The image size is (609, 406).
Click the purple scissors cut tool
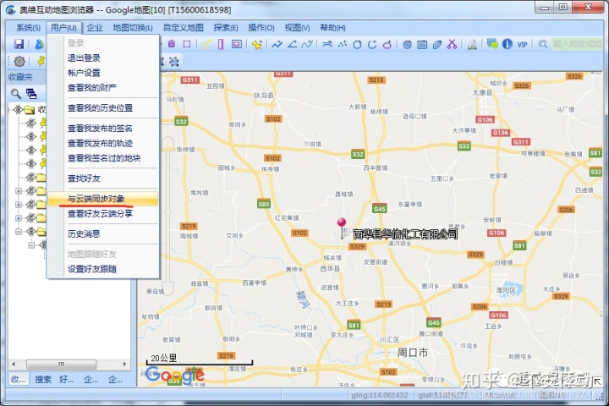tap(452, 44)
